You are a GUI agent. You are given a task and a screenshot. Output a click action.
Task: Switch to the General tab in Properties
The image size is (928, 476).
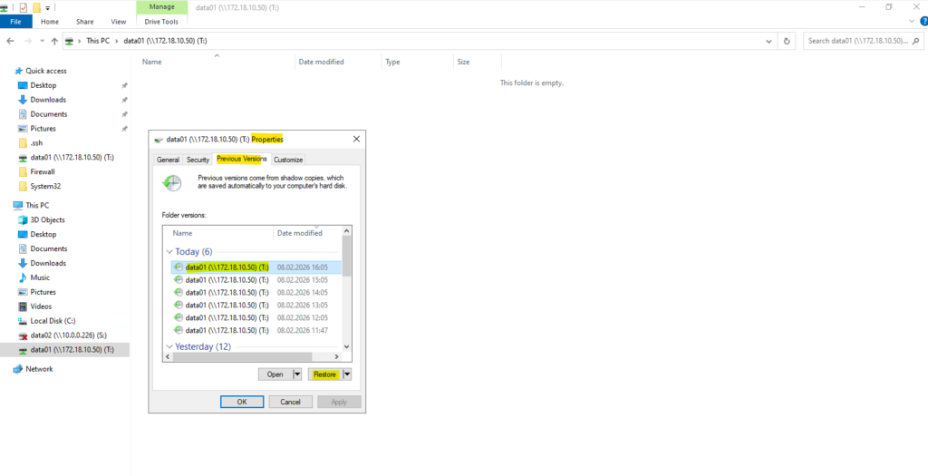pos(168,160)
